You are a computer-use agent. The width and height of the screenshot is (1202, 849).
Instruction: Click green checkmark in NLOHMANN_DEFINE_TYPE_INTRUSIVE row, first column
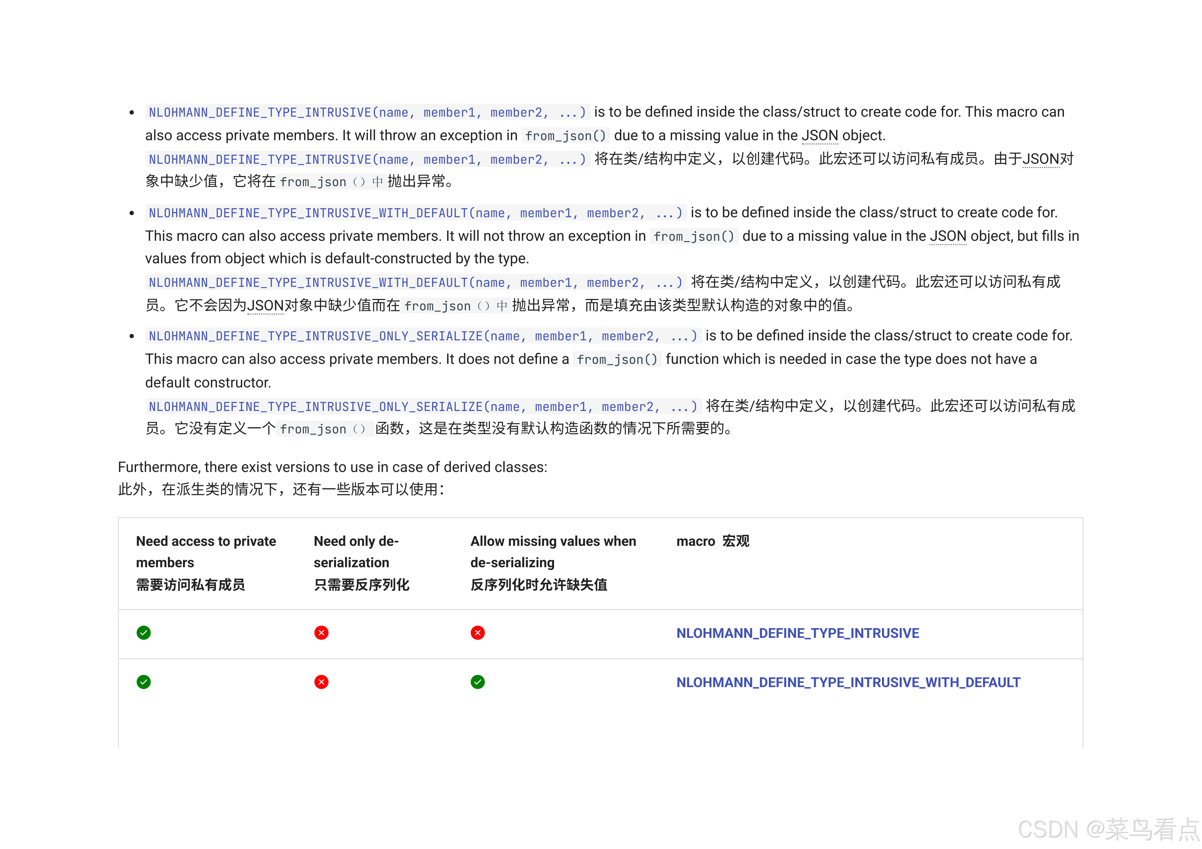coord(144,633)
